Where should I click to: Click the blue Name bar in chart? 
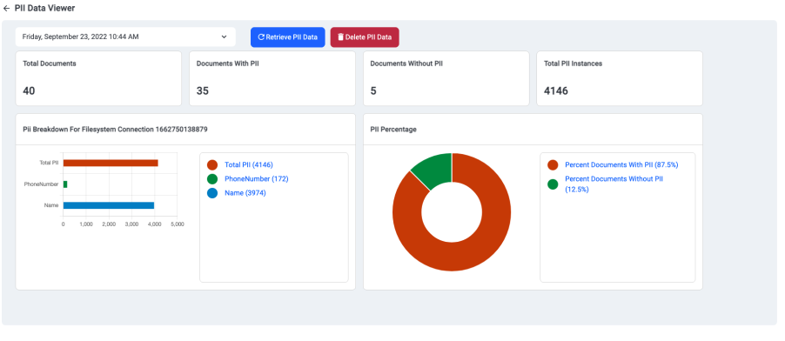click(x=109, y=205)
